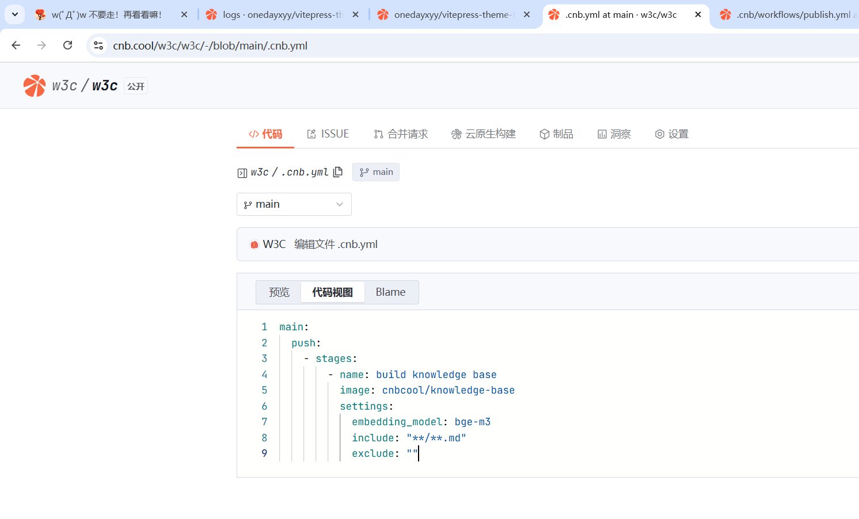Open the commit message '编辑文件 .cnb.yml'
Image resolution: width=859 pixels, height=519 pixels.
click(x=336, y=244)
